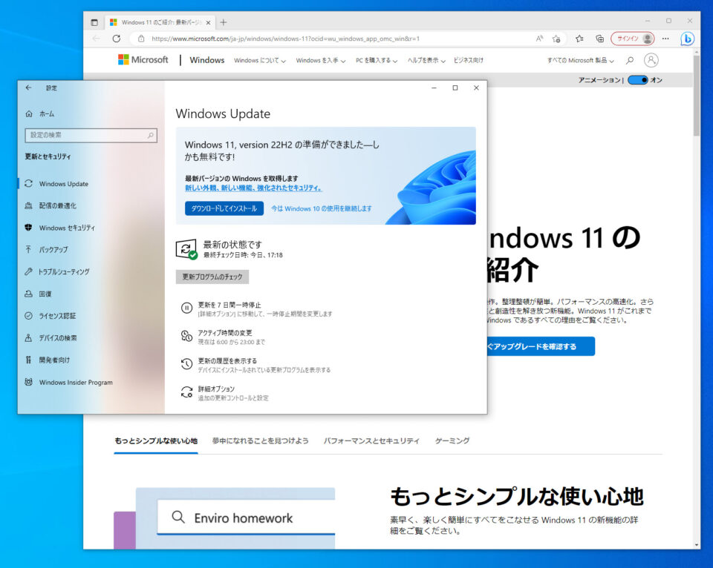Expand Windows について dropdown menu
The width and height of the screenshot is (713, 568).
coord(260,60)
